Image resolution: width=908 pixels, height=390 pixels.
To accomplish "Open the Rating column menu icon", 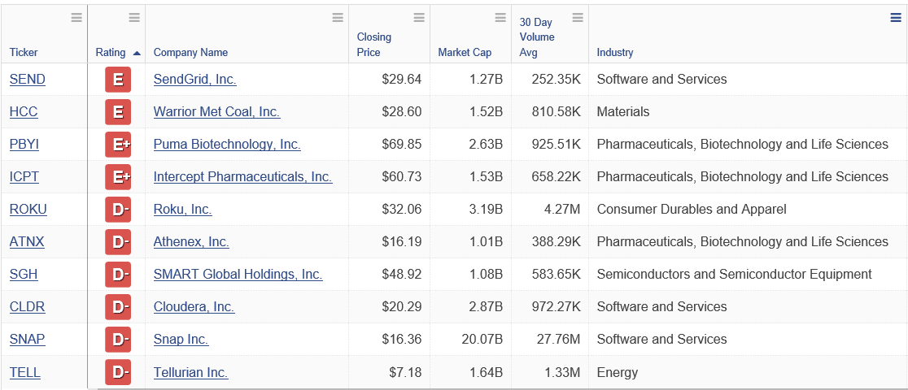I will (134, 18).
